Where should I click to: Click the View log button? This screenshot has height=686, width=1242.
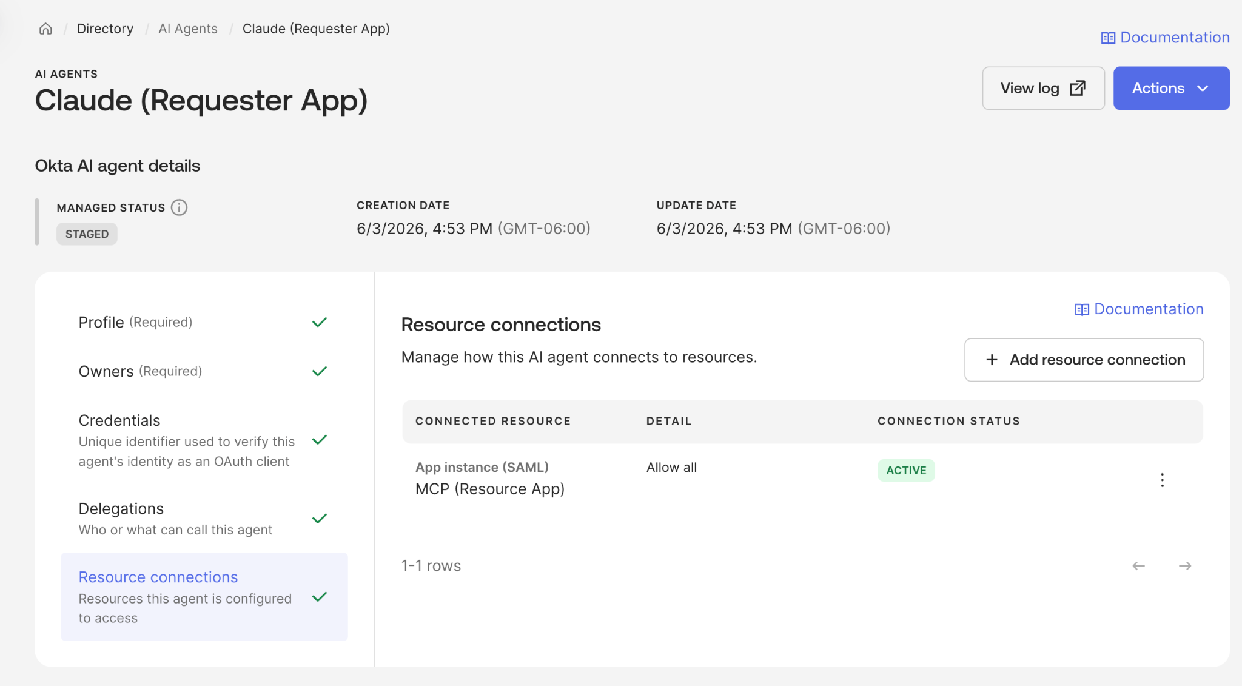click(1043, 88)
